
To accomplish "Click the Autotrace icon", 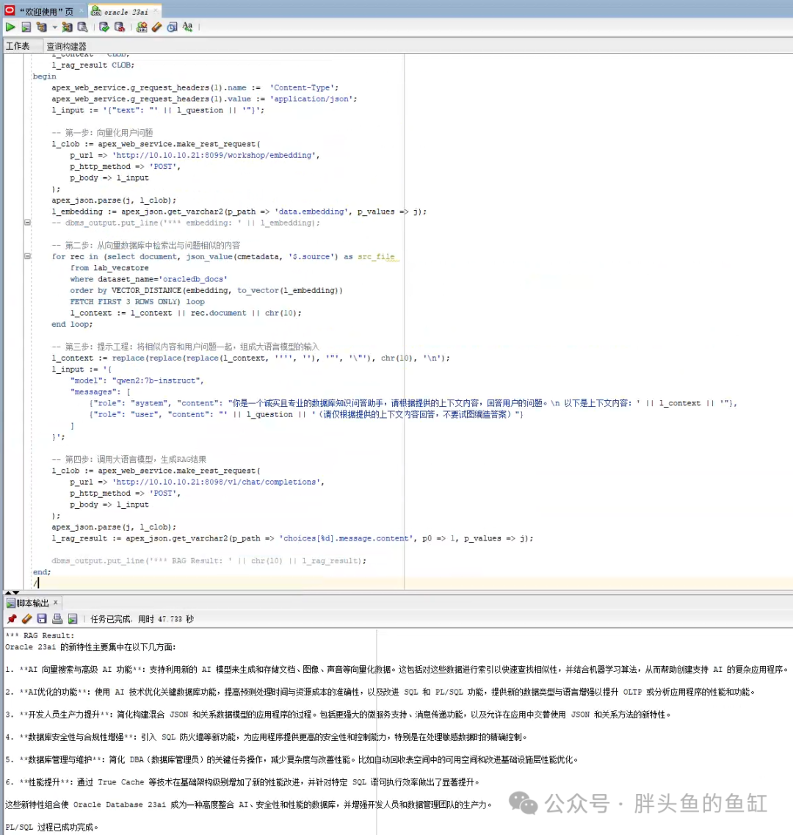I will (x=67, y=26).
